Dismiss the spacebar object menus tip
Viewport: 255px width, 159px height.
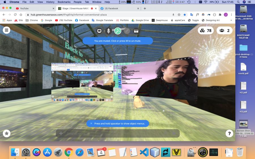tap(91, 124)
